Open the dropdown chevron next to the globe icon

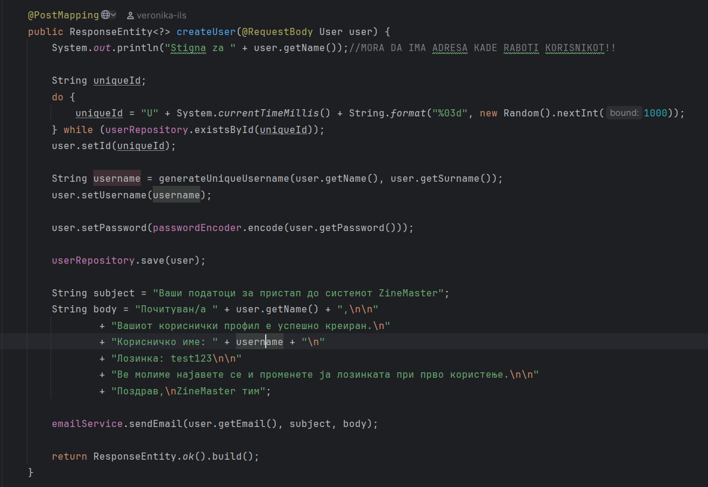pyautogui.click(x=114, y=15)
